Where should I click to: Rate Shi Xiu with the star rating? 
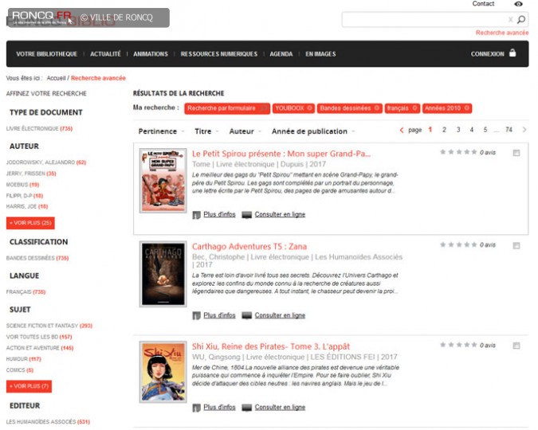pos(458,345)
